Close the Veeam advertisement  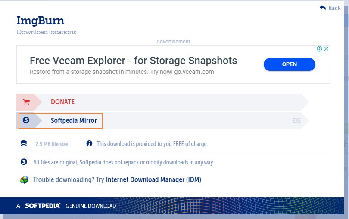pyautogui.click(x=326, y=49)
